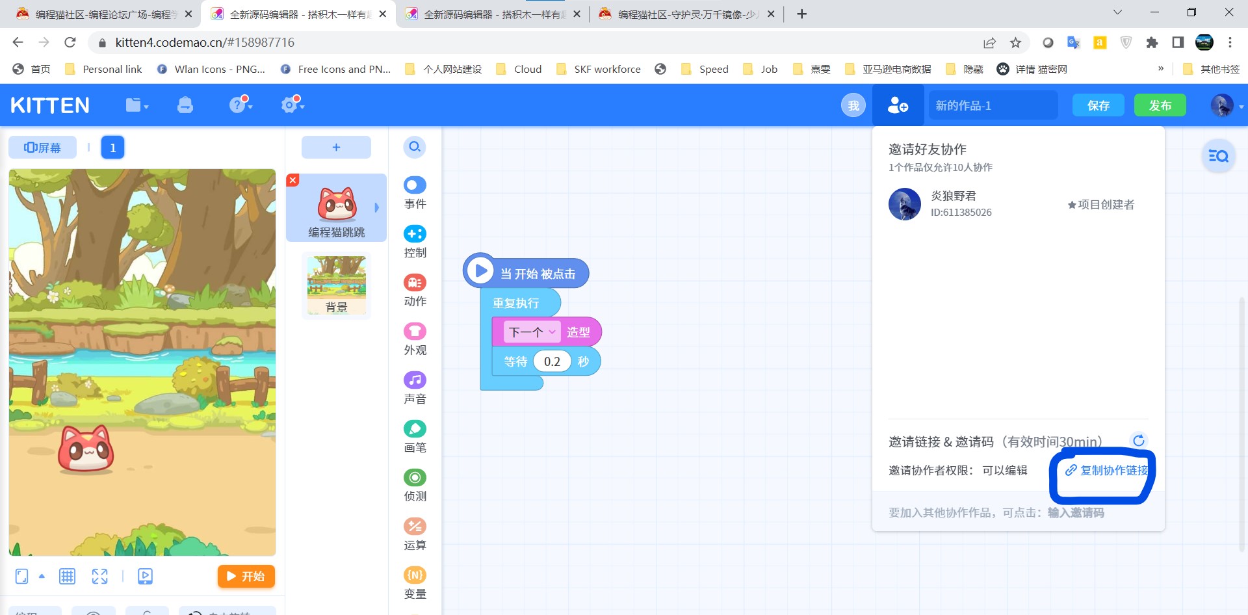Expand the 编程猫跳跳 sprite arrow
Image resolution: width=1248 pixels, height=615 pixels.
[376, 207]
